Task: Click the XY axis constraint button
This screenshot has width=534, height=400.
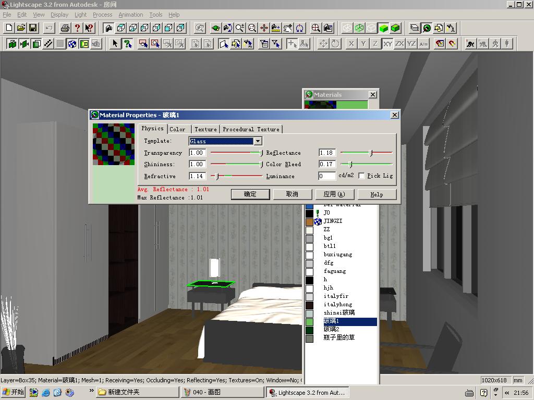Action: tap(387, 44)
